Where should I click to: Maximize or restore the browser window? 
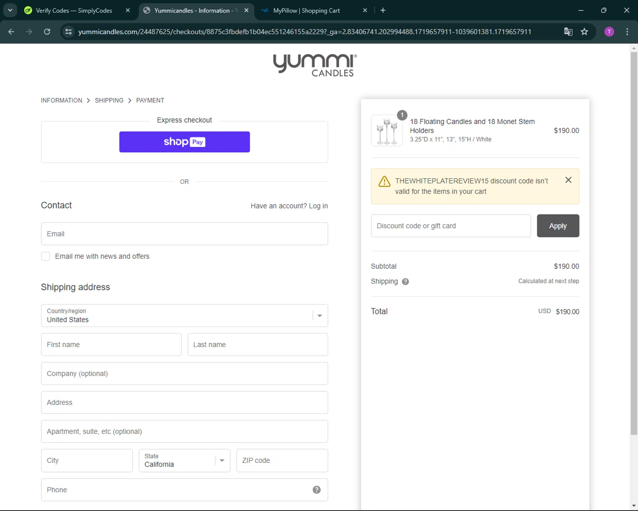pos(604,10)
